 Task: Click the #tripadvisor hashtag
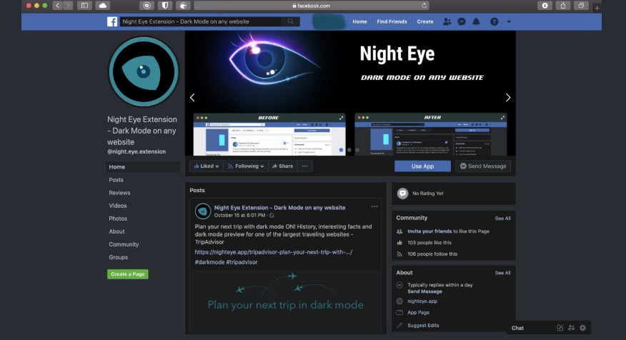(242, 262)
